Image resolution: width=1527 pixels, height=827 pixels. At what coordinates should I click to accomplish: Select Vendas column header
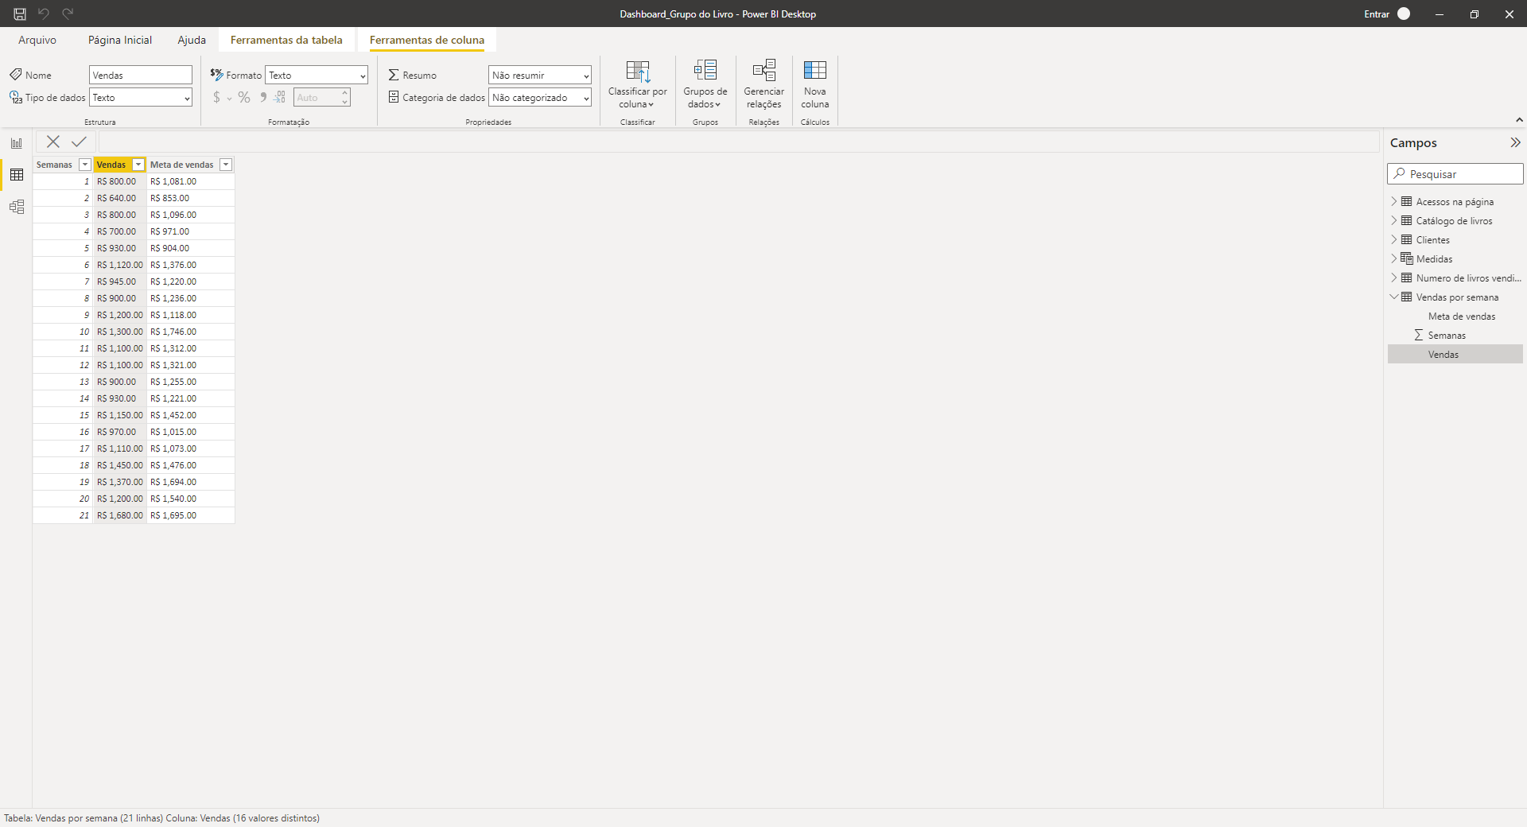(111, 165)
